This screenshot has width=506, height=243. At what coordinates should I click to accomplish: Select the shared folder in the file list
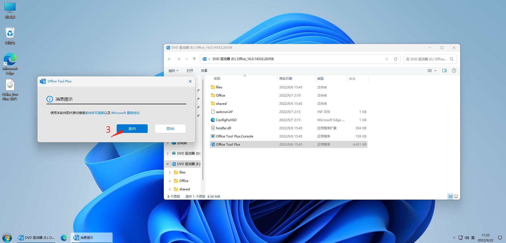pyautogui.click(x=289, y=103)
